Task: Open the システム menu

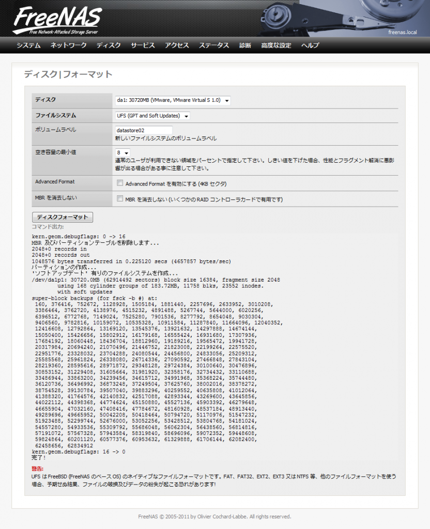Action: 28,45
